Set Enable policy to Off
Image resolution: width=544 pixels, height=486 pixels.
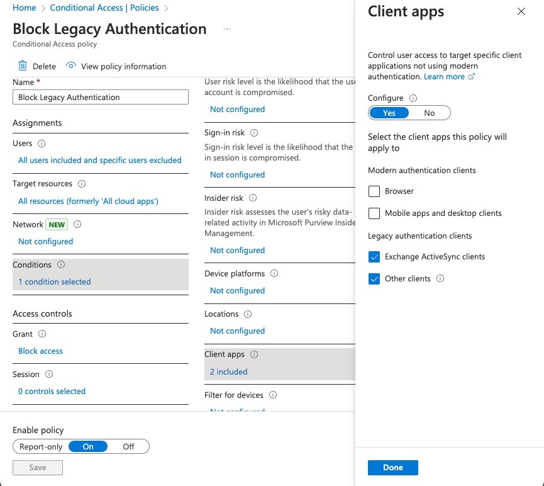click(x=128, y=447)
